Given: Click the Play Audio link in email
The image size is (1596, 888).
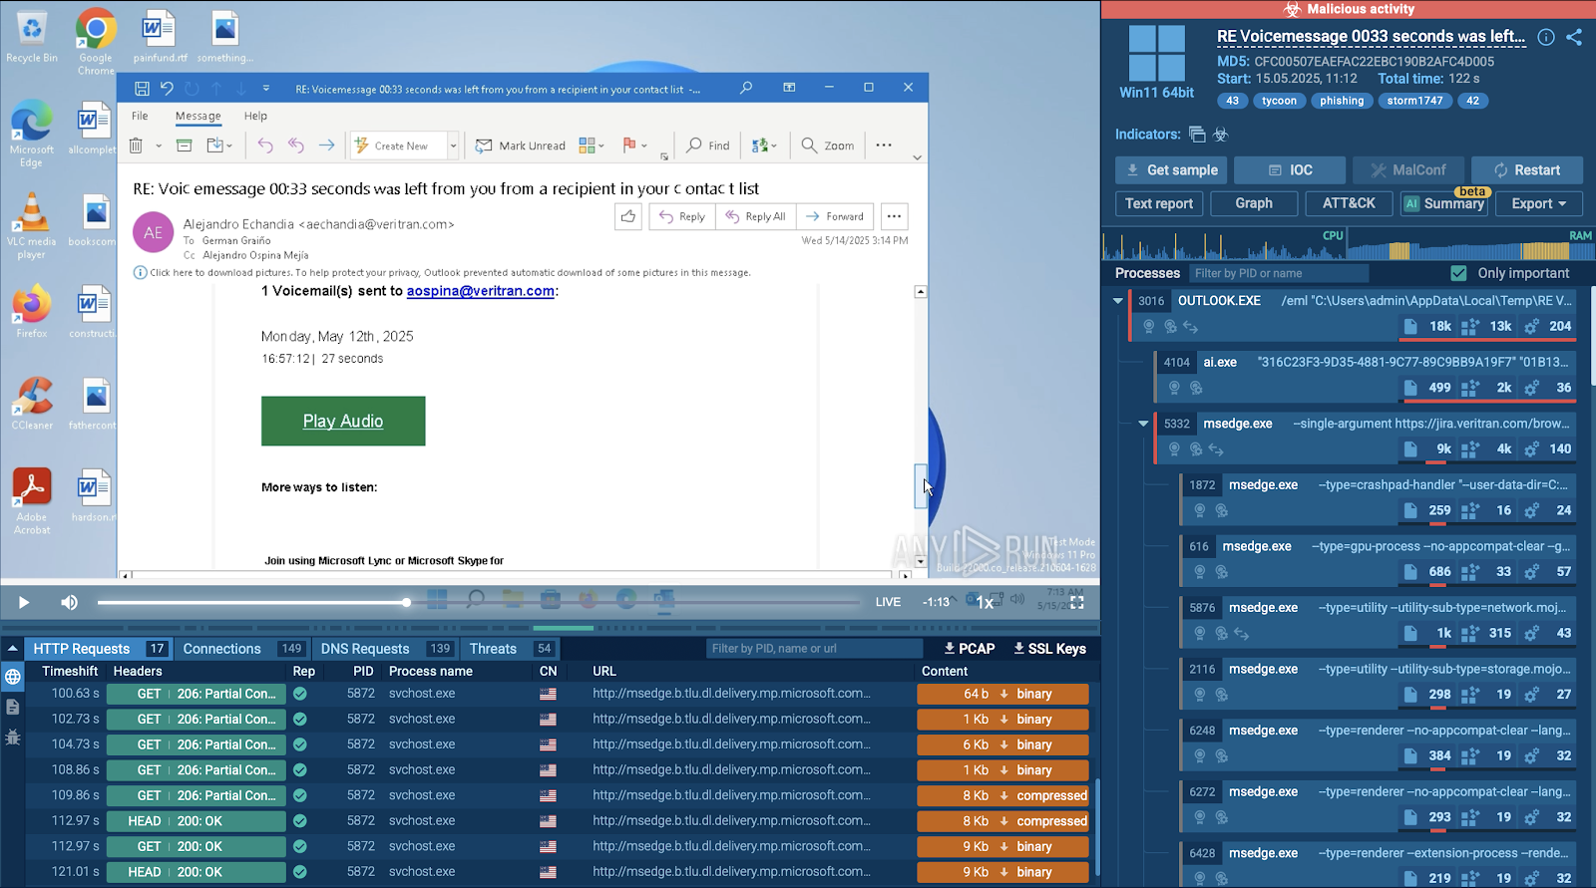Looking at the screenshot, I should (343, 421).
